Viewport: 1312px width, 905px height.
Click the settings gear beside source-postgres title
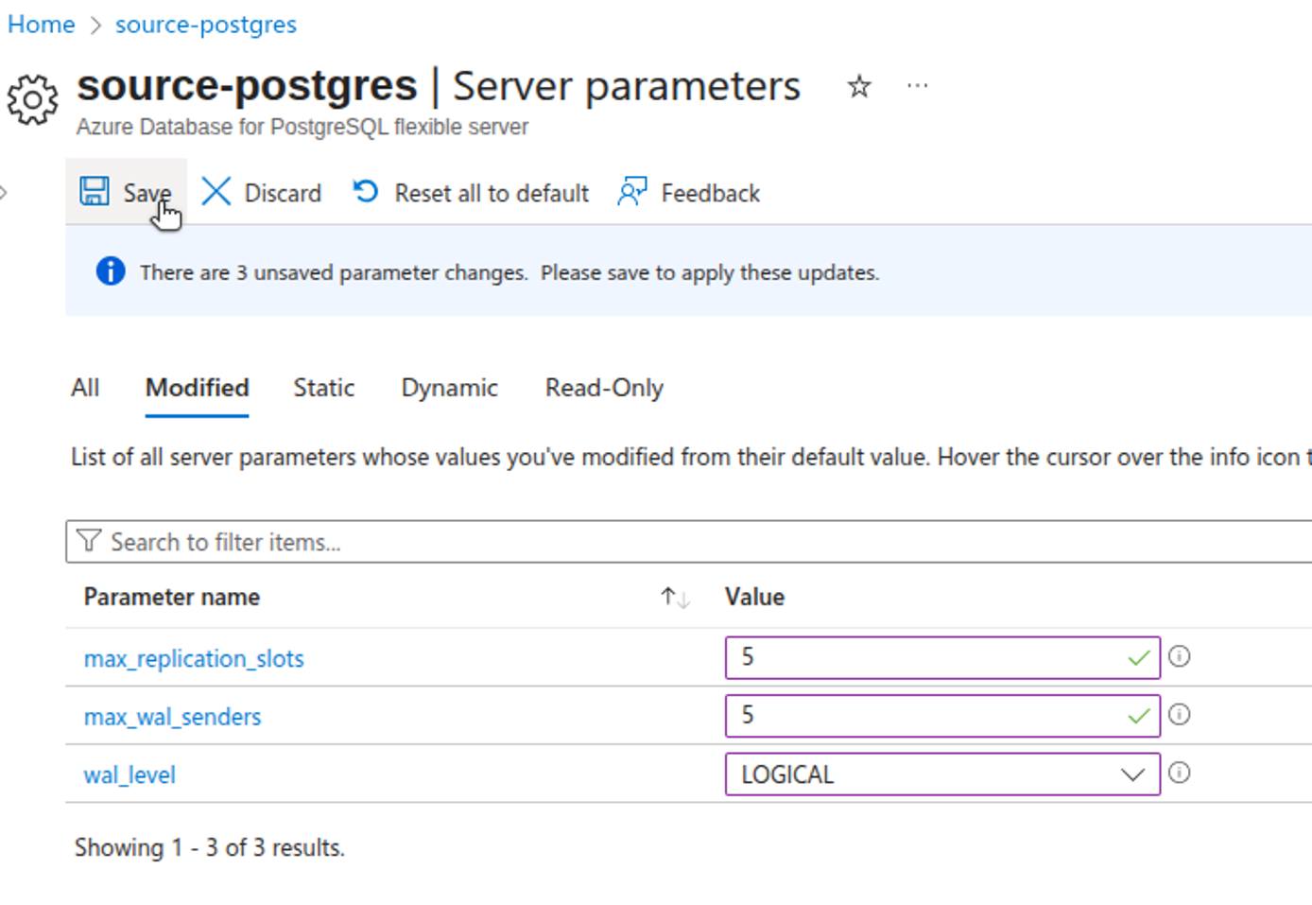31,99
